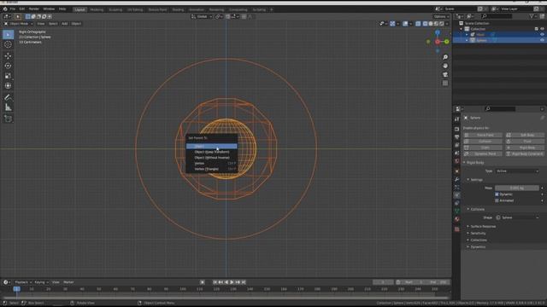This screenshot has height=307, width=547.
Task: Select the Annotate tool in the toolbar
Action: point(8,97)
